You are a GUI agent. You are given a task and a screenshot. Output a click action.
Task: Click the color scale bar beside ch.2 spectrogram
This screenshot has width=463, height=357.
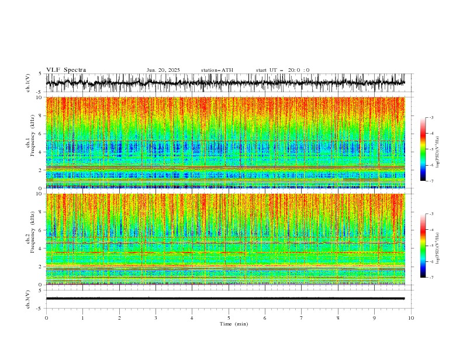coord(423,246)
